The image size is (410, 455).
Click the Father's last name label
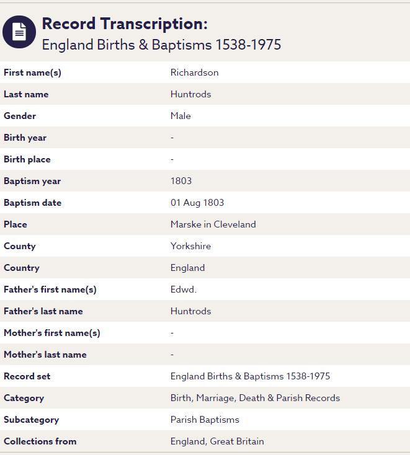tap(43, 311)
